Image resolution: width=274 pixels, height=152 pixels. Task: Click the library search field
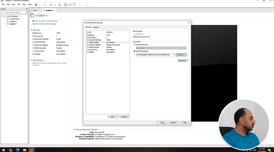click(x=13, y=12)
